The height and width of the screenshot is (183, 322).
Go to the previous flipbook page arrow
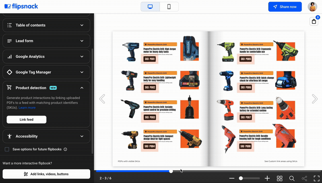(102, 99)
